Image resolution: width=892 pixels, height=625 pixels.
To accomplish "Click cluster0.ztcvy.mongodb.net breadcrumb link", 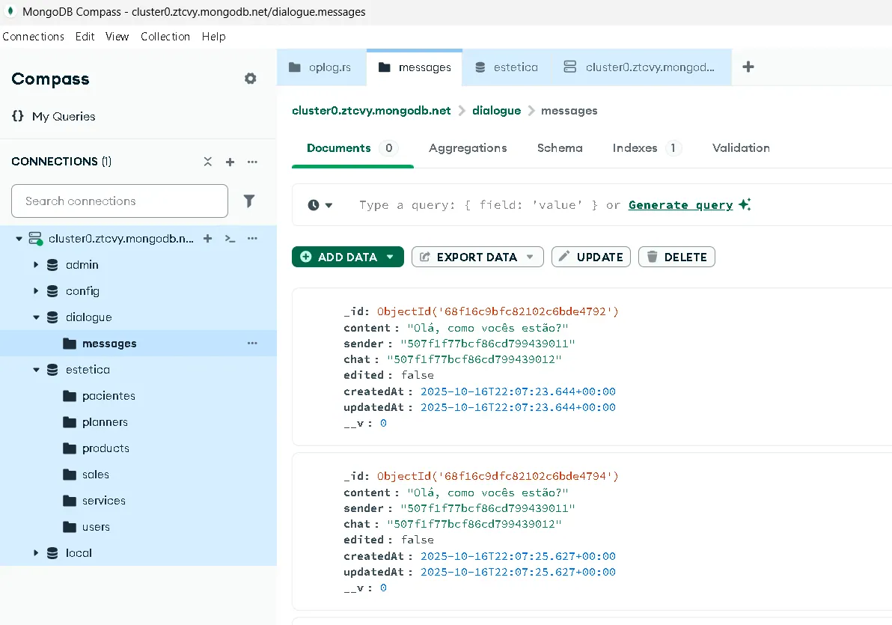I will 371,111.
